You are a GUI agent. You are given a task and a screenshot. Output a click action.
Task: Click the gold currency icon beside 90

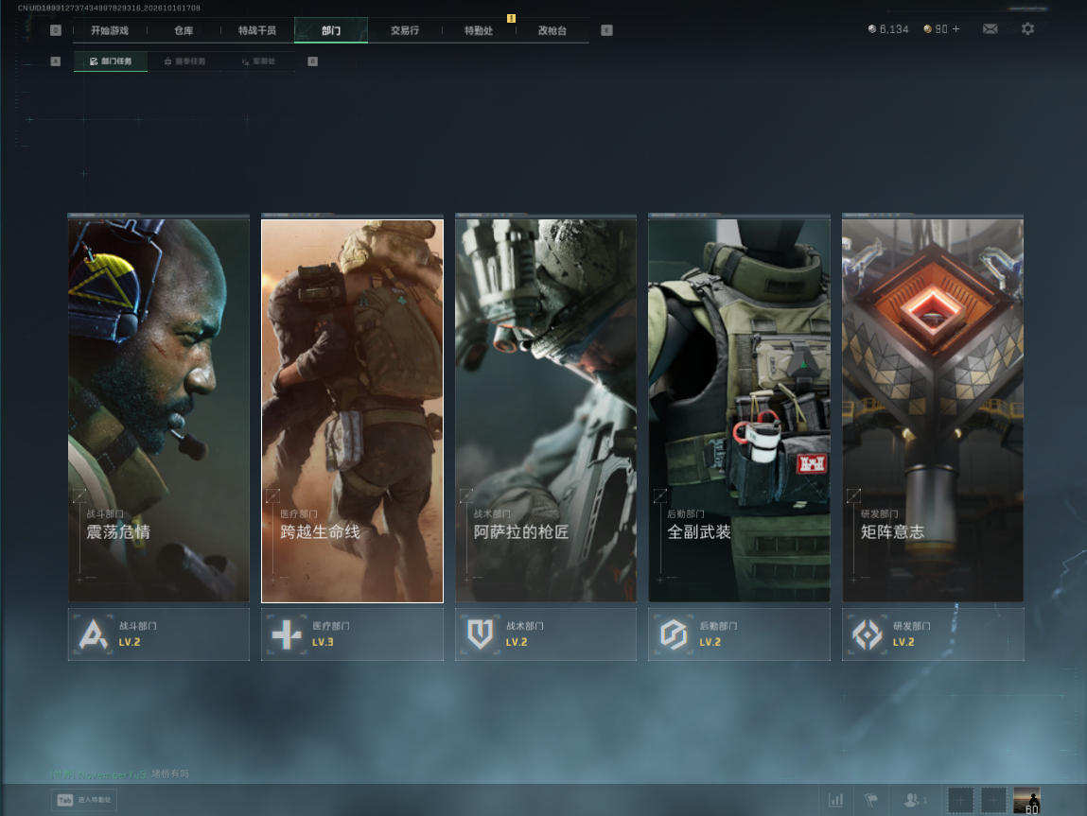(927, 29)
